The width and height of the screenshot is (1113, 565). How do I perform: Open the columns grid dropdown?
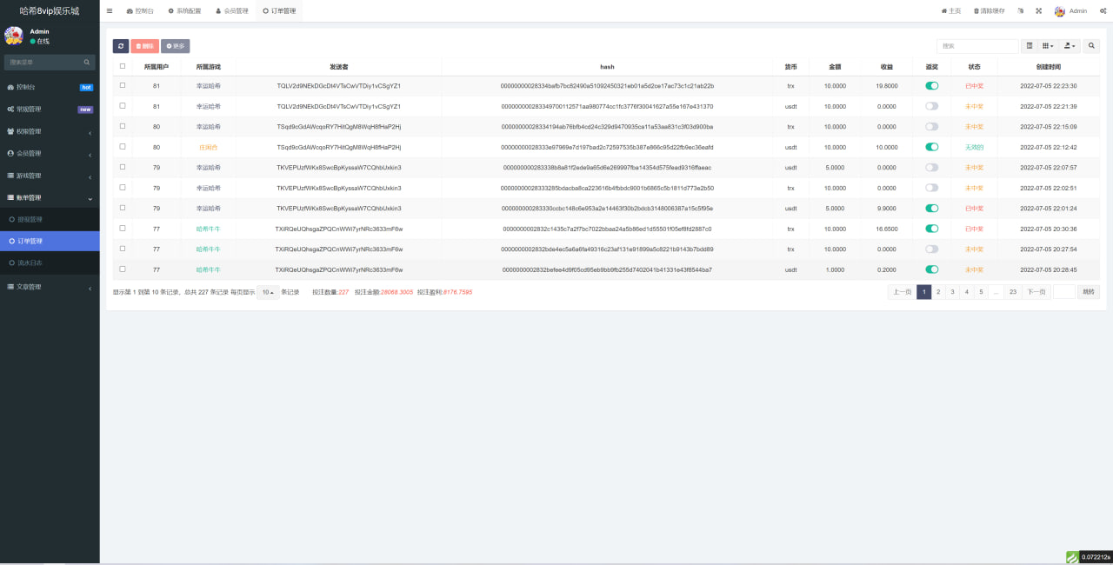point(1049,46)
